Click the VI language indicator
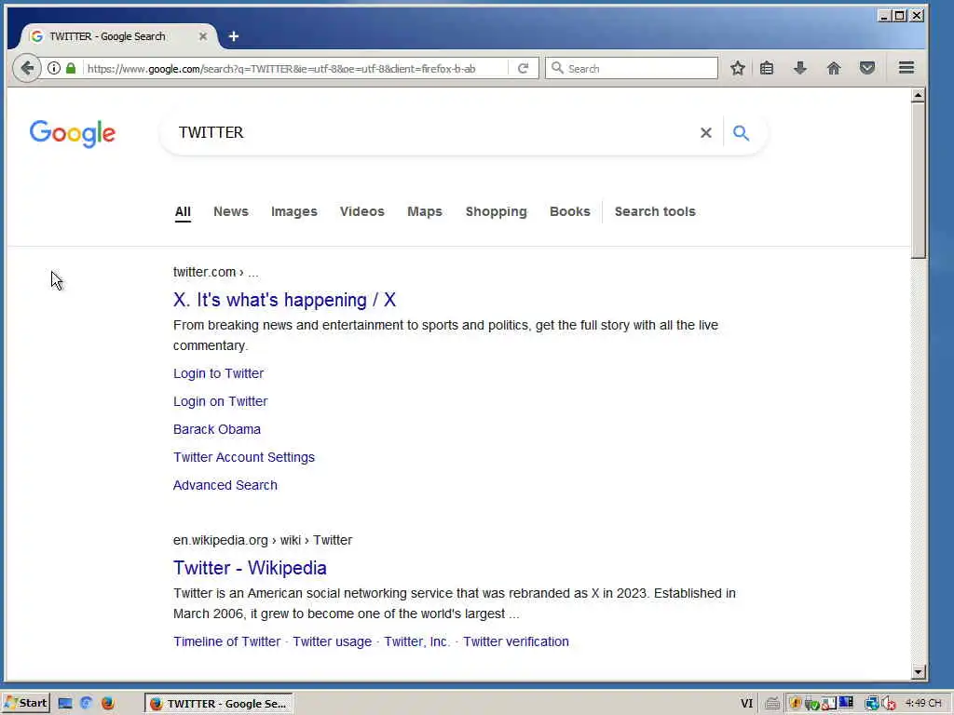The height and width of the screenshot is (715, 954). point(746,704)
